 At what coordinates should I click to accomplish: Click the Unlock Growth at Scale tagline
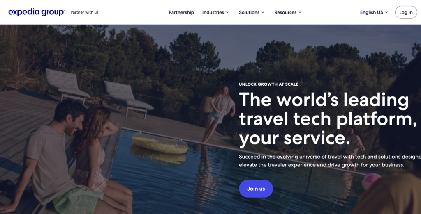(268, 84)
